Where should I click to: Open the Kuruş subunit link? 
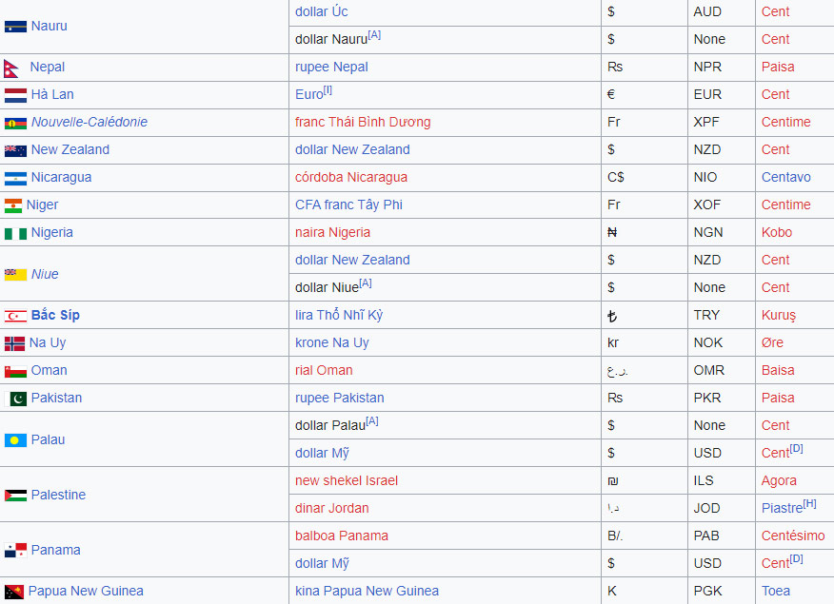(x=778, y=315)
